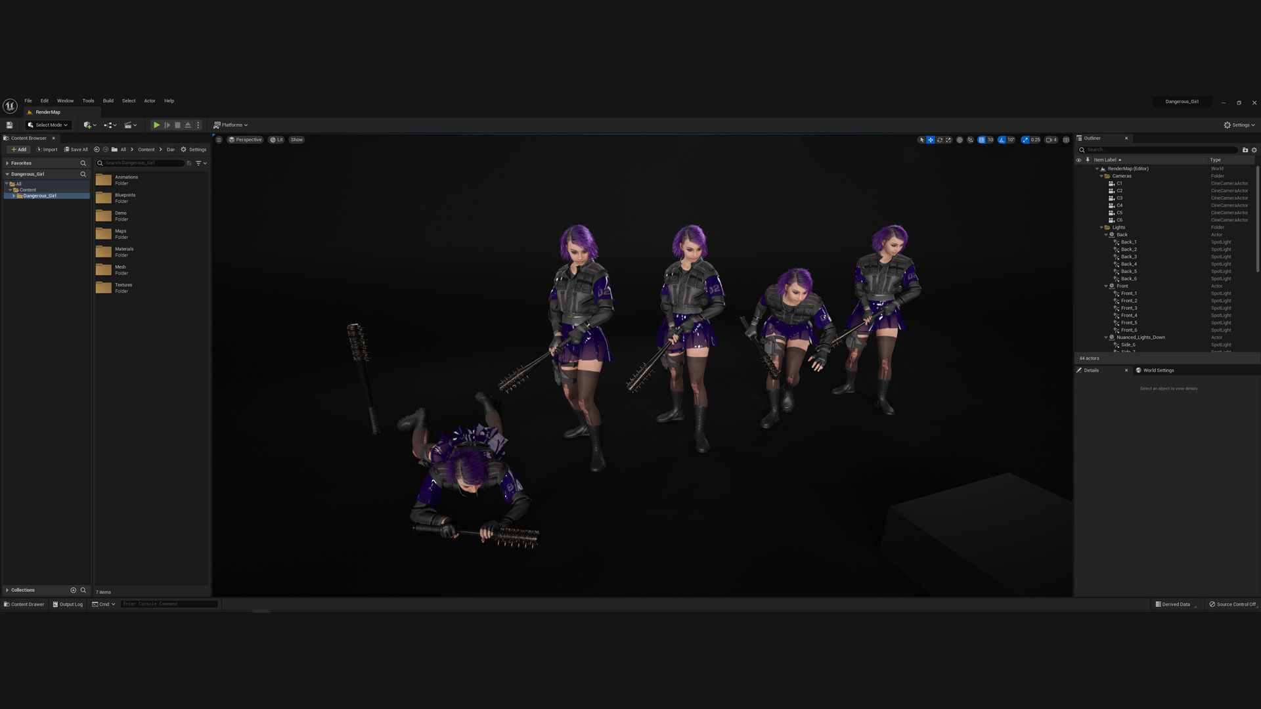Toggle rotation angle snapping
The width and height of the screenshot is (1261, 709).
(1002, 140)
